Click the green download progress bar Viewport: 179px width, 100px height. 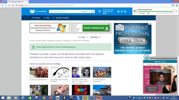pyautogui.click(x=156, y=11)
